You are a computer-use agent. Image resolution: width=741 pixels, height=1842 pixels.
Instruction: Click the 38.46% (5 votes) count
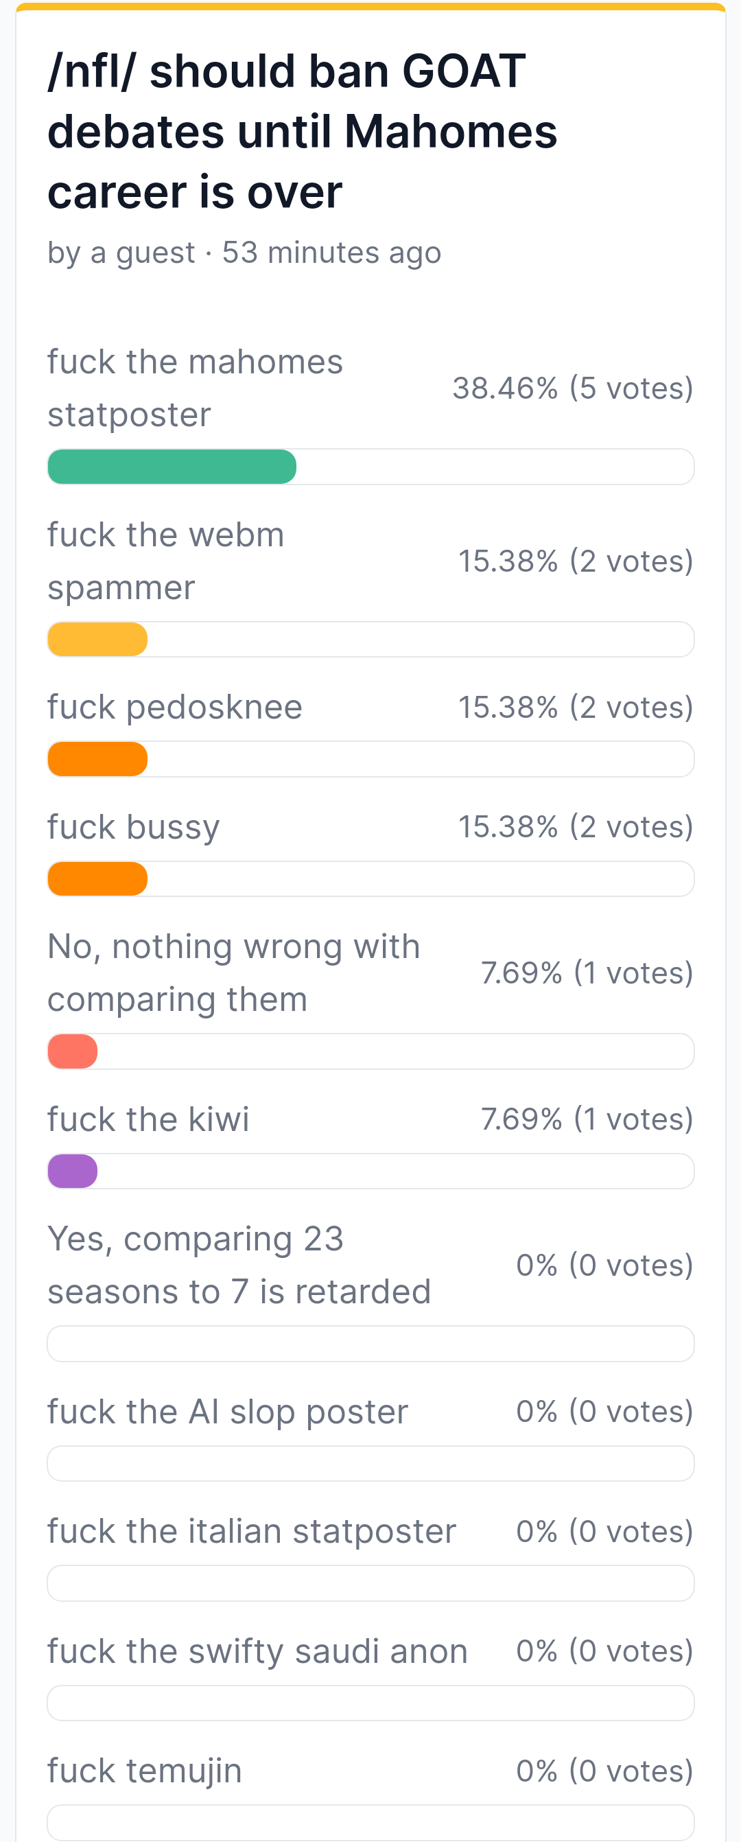(572, 388)
